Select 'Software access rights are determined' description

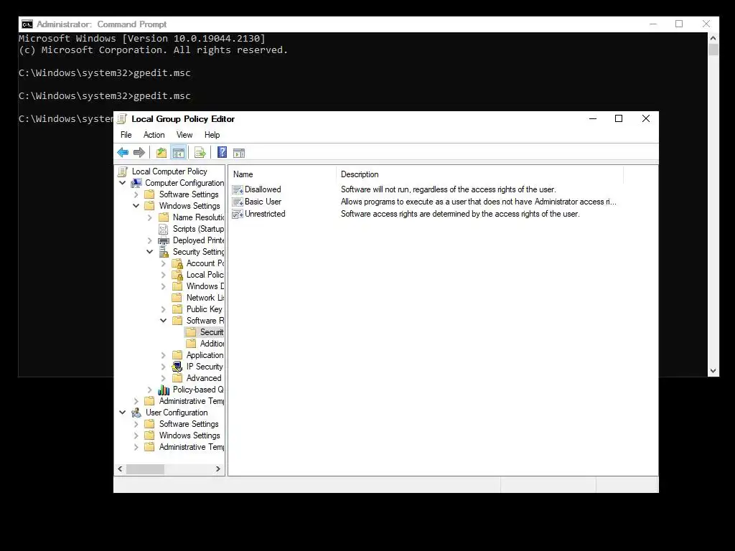tap(460, 214)
